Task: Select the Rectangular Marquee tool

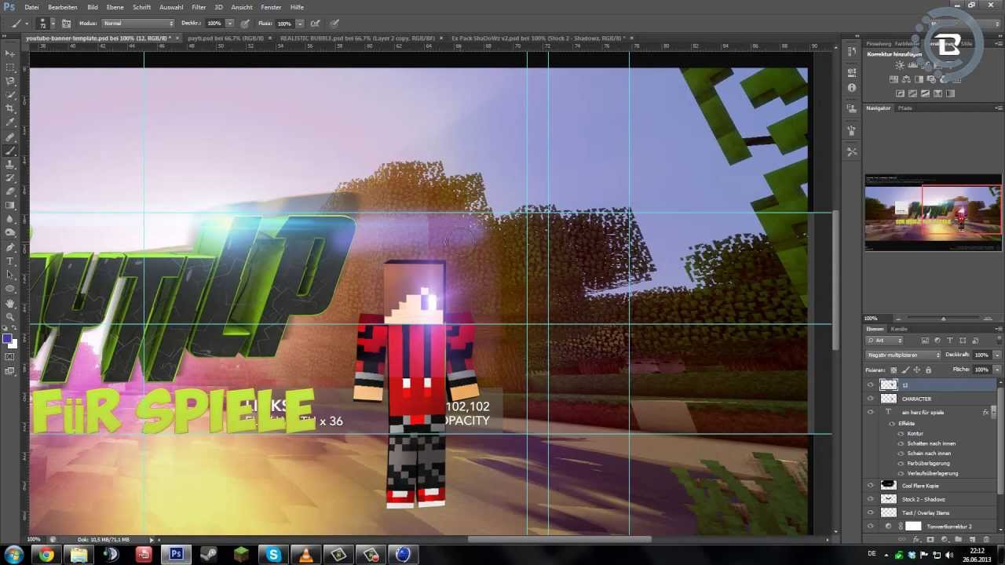Action: coord(10,67)
